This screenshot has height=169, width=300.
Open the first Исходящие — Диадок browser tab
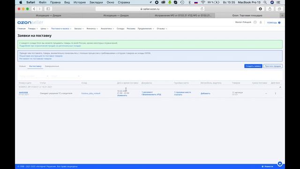(x=49, y=15)
